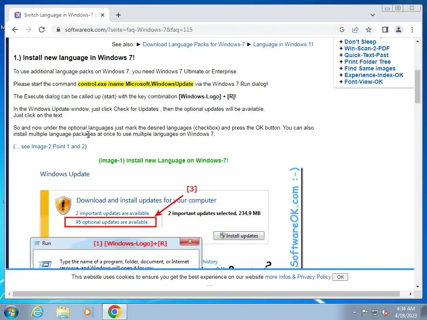Screen dimensions: 427x320
Task: Open network status tray icon
Action: 375,312
